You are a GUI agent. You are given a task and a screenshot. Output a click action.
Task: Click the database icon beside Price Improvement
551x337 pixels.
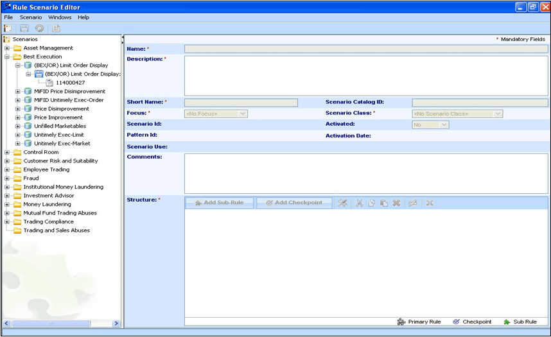[28, 117]
